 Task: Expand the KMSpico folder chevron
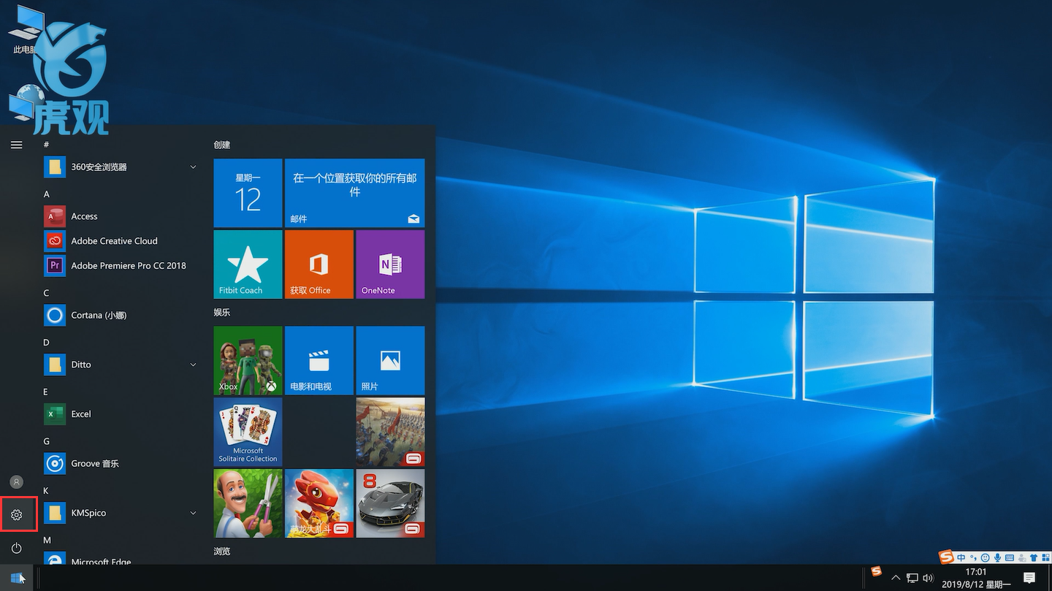coord(193,513)
